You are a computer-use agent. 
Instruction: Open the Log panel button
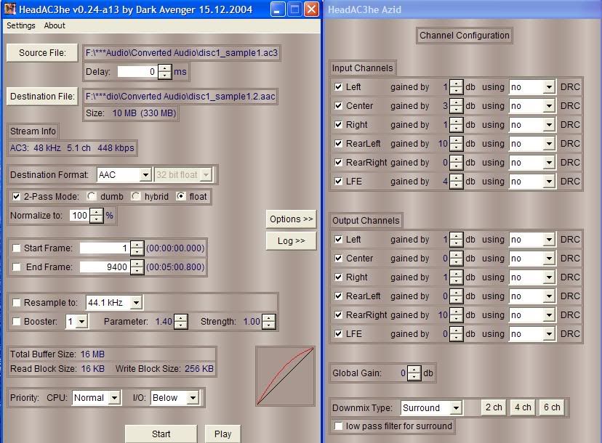click(x=291, y=241)
